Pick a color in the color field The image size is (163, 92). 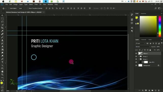[x=148, y=27]
